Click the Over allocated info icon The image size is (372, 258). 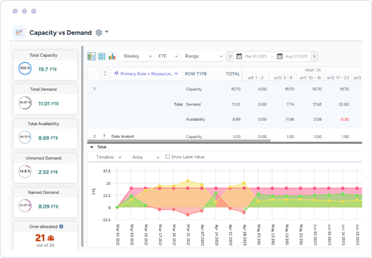tap(61, 226)
